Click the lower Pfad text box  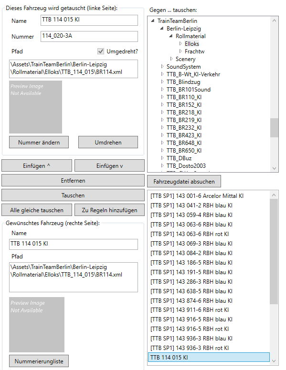(x=74, y=277)
